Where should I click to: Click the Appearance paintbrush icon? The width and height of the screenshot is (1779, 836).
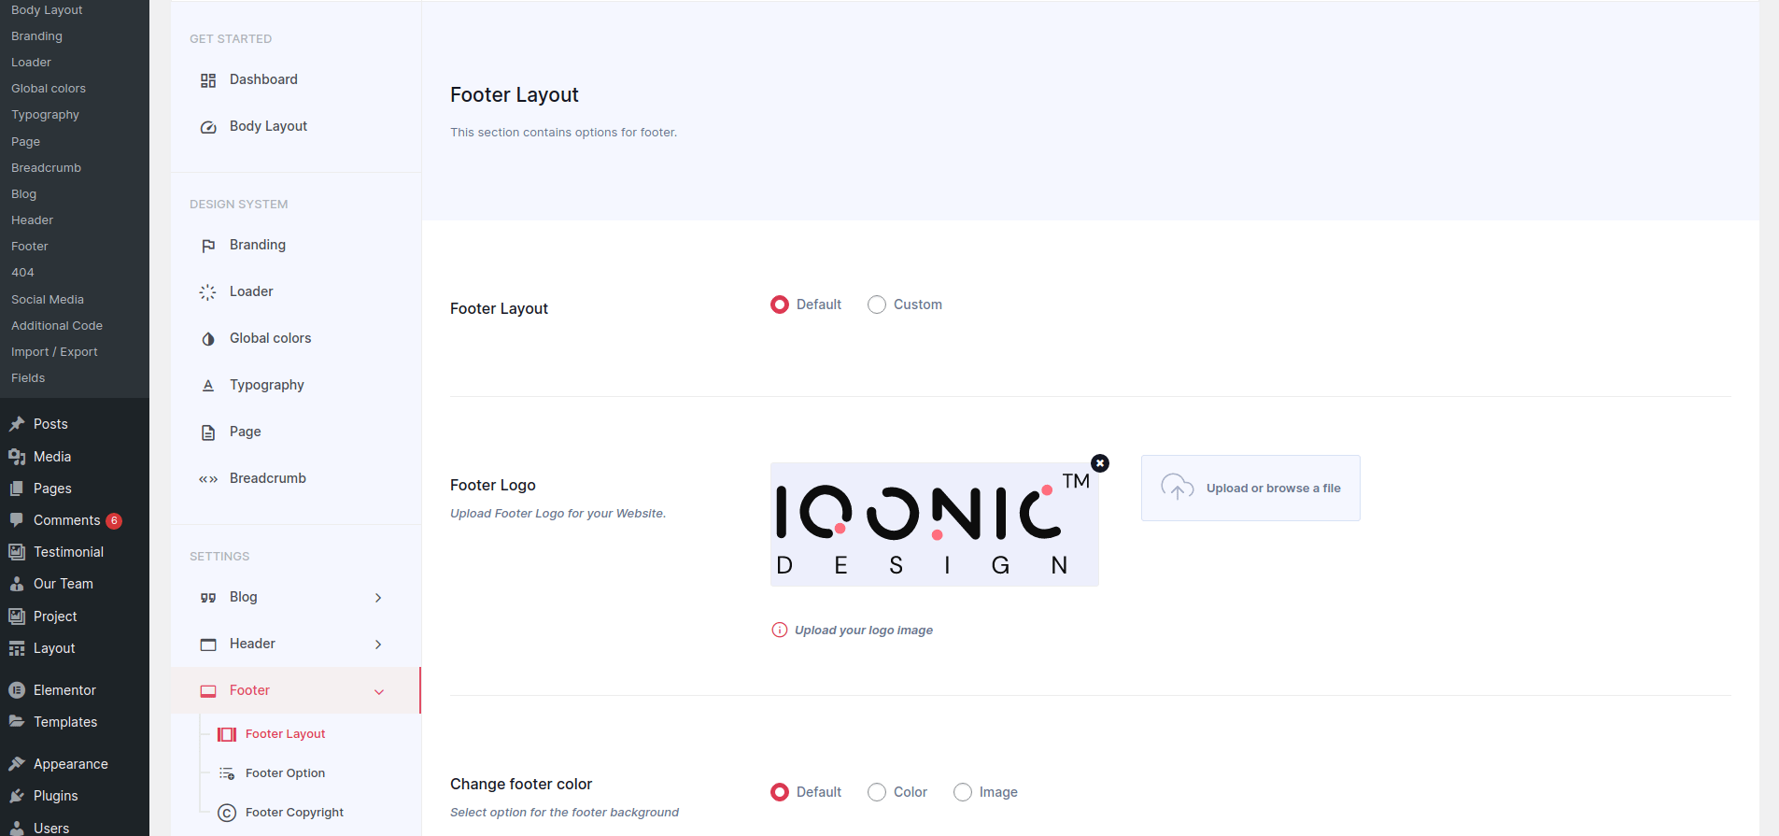point(17,764)
